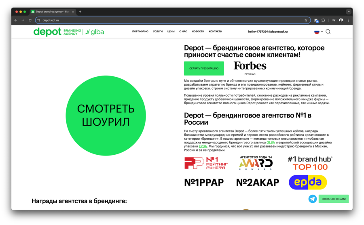
Task: Click the #1 brand hub TOP 100 badge
Action: (x=310, y=163)
